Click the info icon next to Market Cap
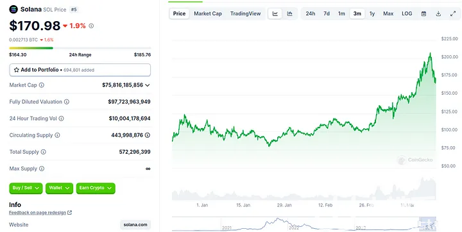462x232 pixels. tap(42, 85)
